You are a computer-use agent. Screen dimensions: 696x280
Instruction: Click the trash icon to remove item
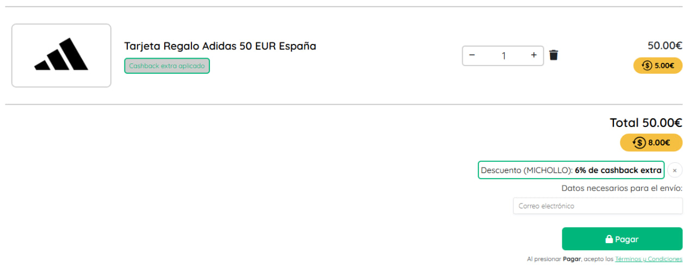554,55
